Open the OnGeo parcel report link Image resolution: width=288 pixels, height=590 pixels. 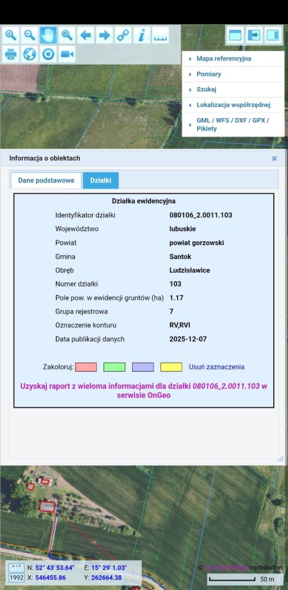(144, 391)
